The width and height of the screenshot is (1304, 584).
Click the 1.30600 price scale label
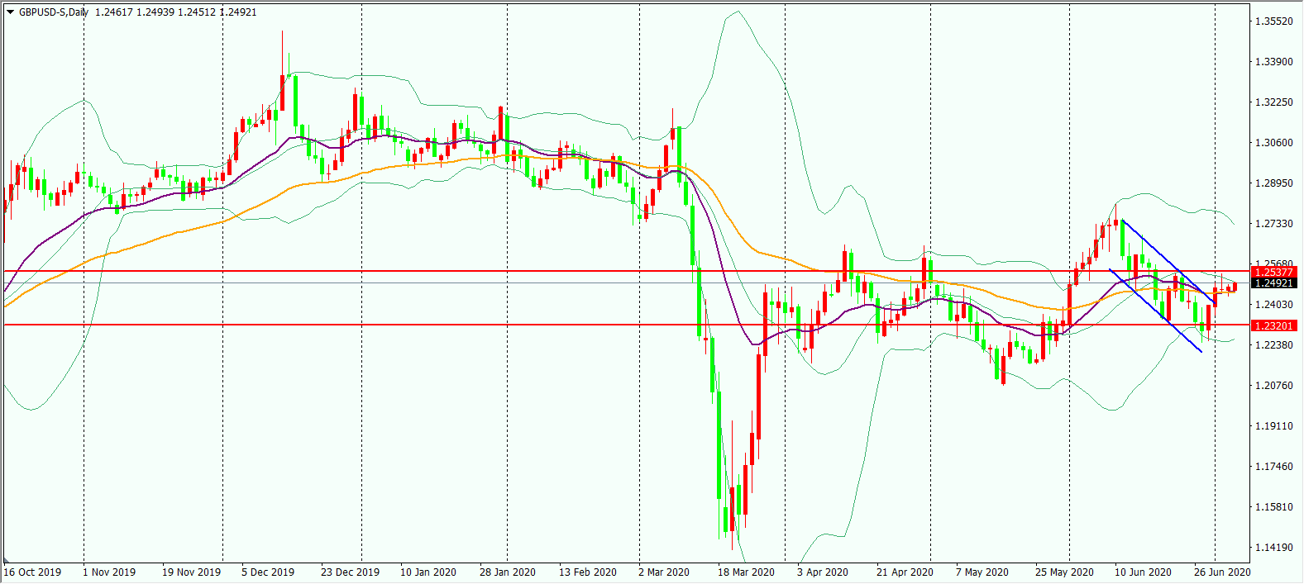1273,142
